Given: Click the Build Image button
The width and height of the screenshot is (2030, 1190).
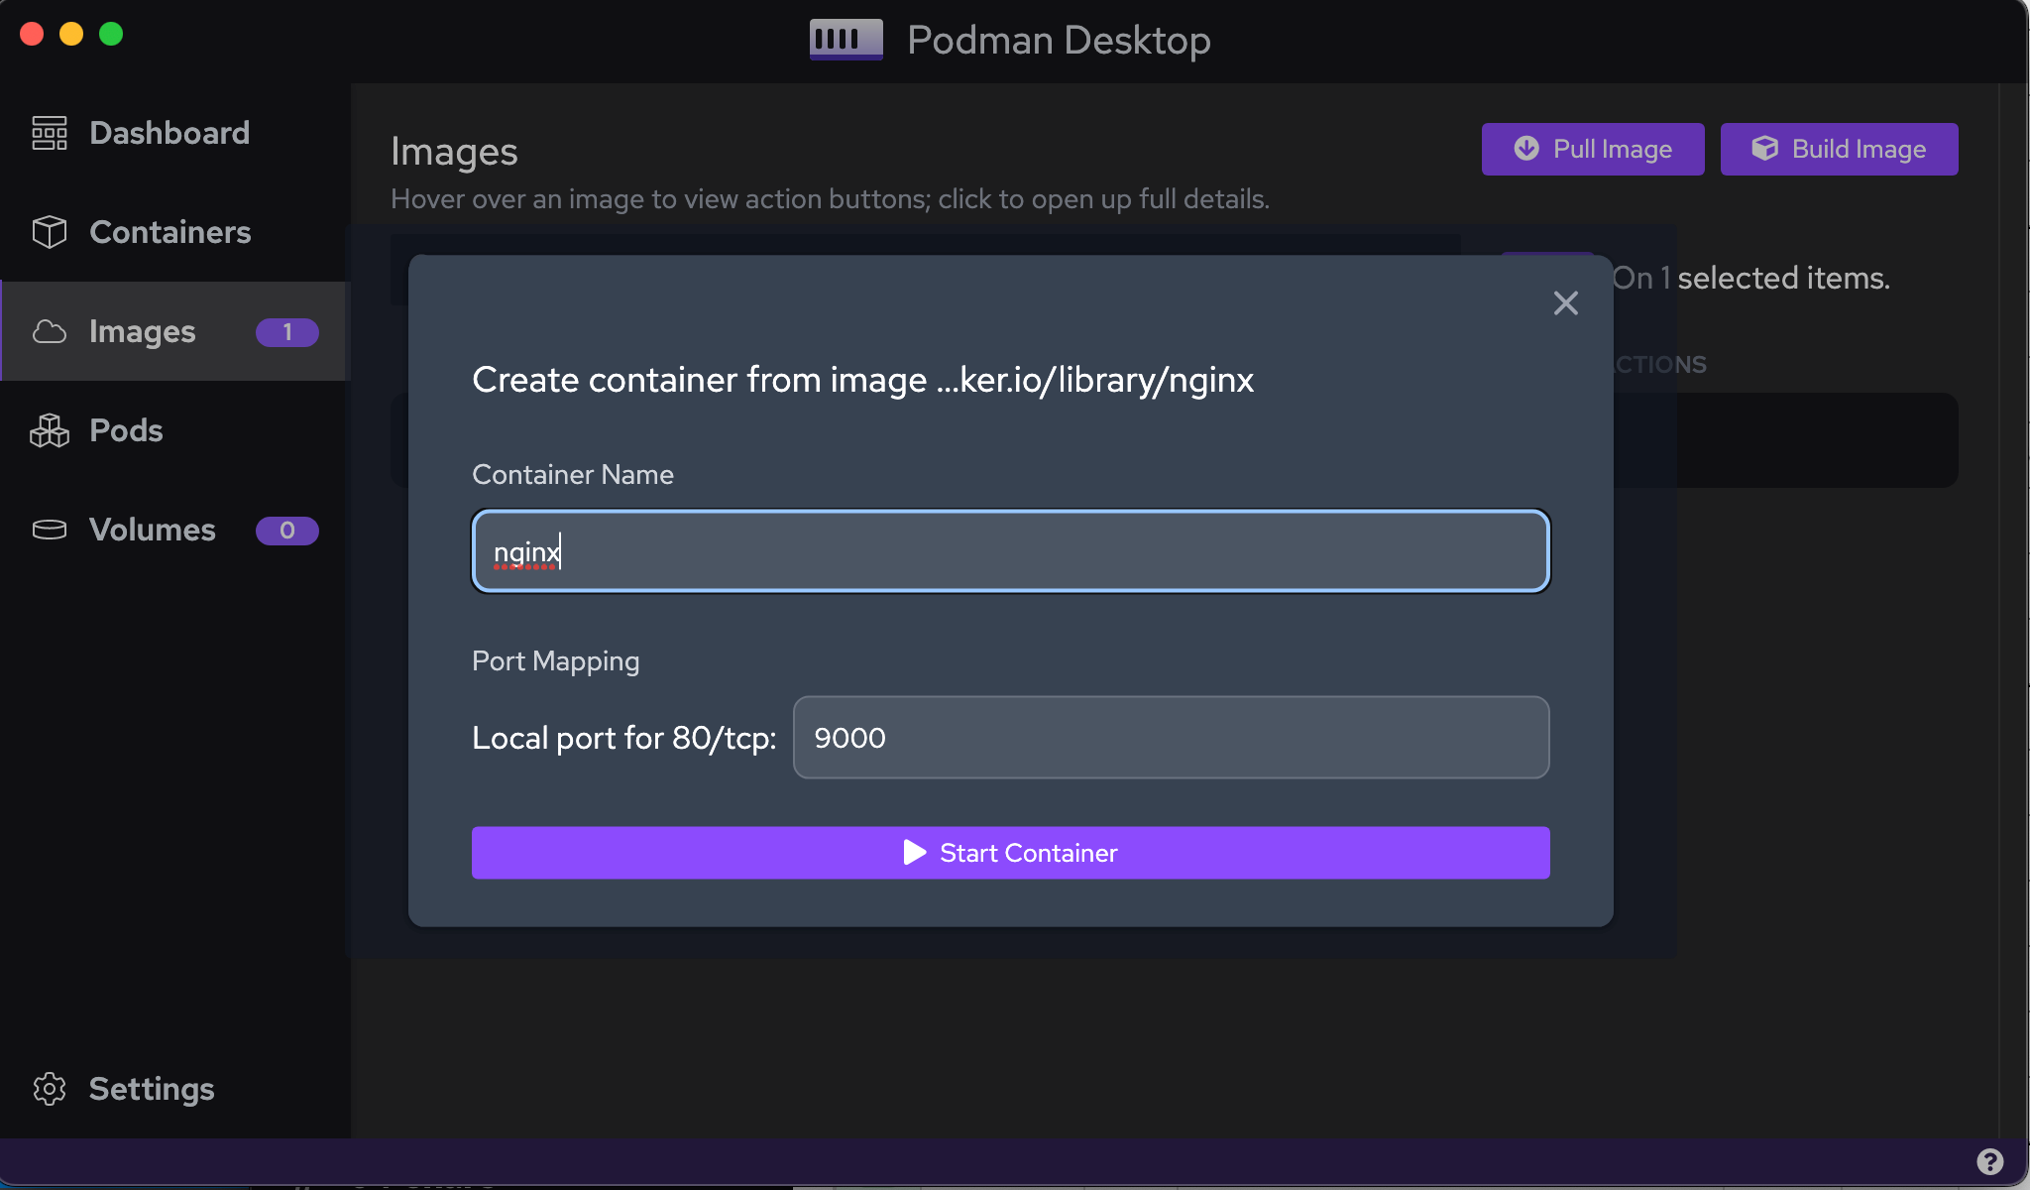Looking at the screenshot, I should [1838, 149].
